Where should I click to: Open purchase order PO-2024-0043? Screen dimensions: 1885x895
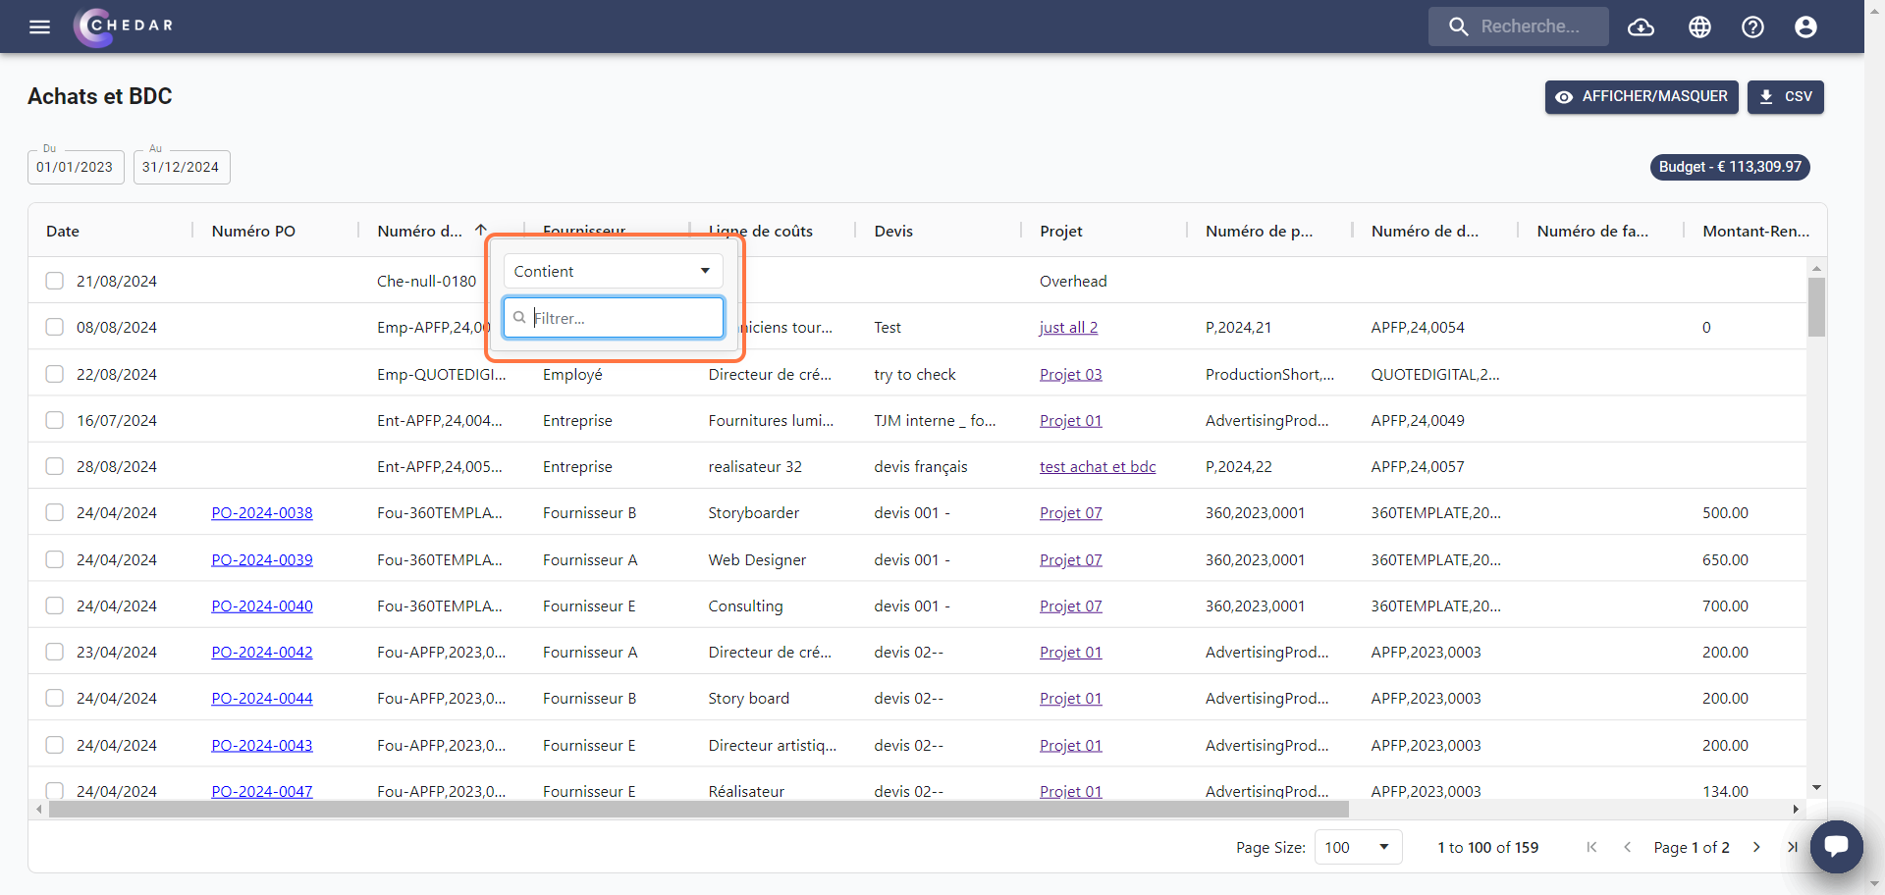point(262,745)
